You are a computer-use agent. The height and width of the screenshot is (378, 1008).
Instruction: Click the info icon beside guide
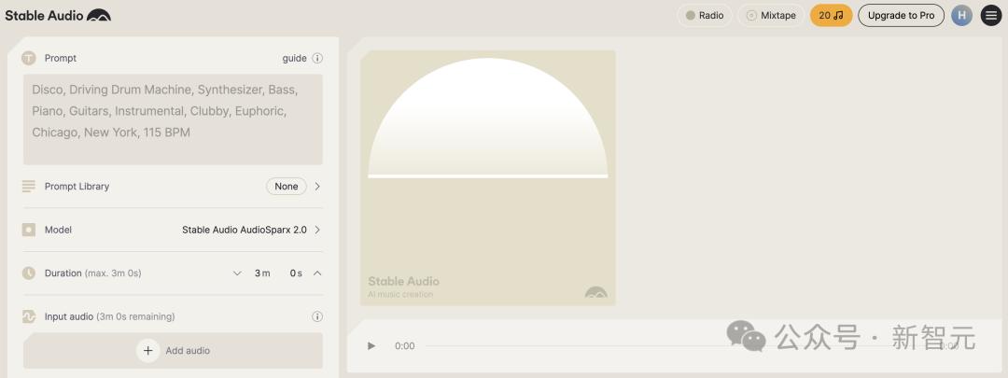317,58
